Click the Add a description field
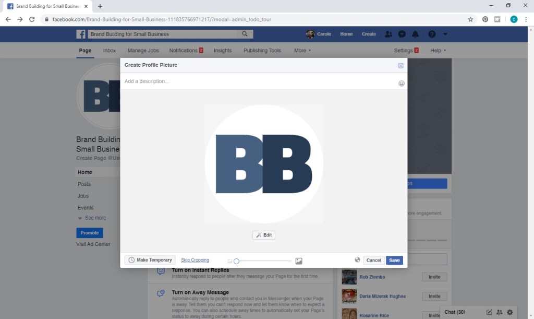 click(x=258, y=81)
